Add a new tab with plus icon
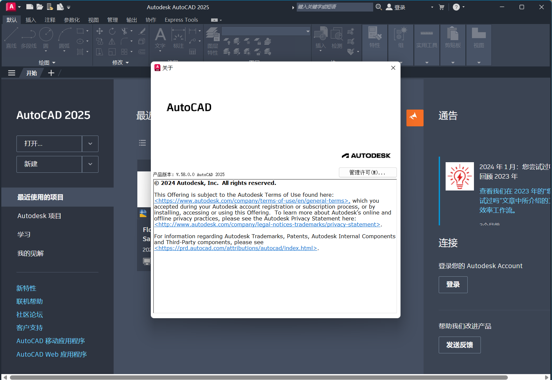The height and width of the screenshot is (380, 552). click(x=51, y=73)
